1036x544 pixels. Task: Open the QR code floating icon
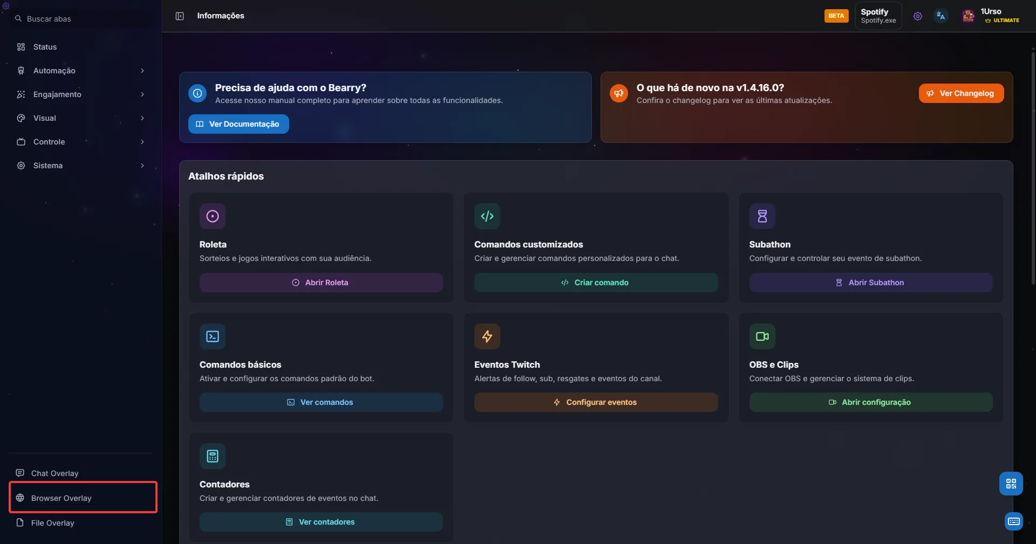tap(1011, 484)
